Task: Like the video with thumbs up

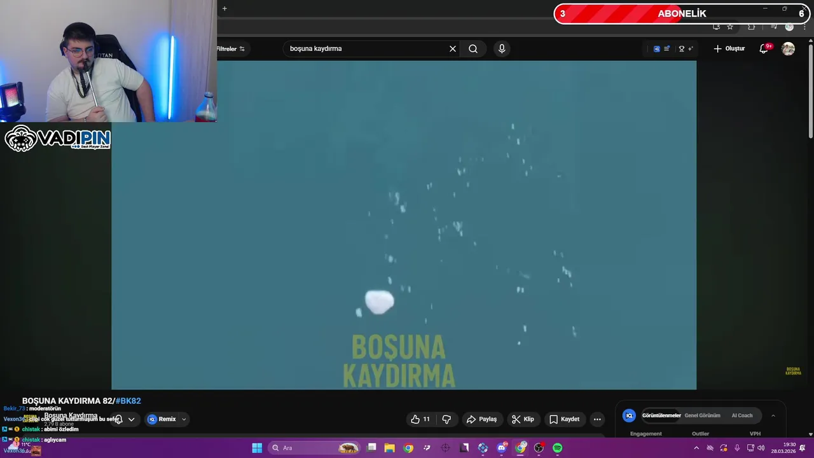Action: click(x=420, y=419)
